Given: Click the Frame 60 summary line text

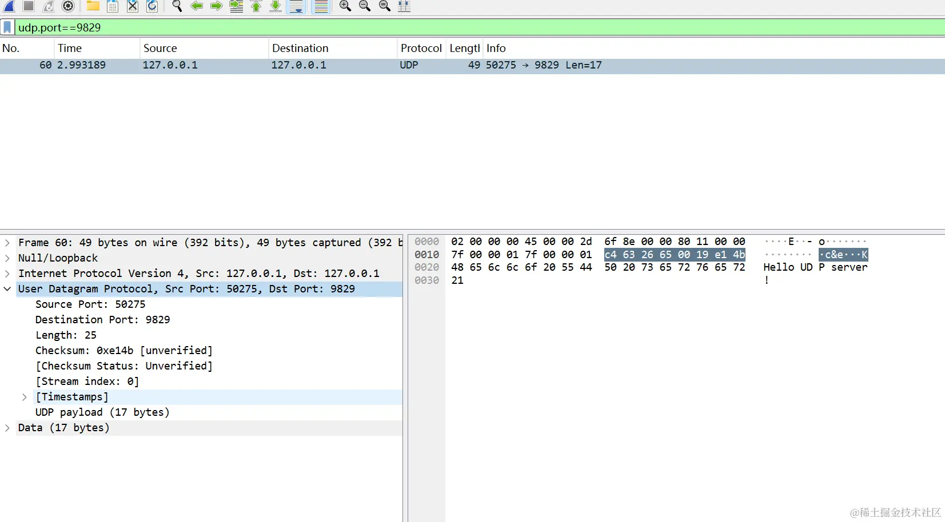Looking at the screenshot, I should 210,243.
